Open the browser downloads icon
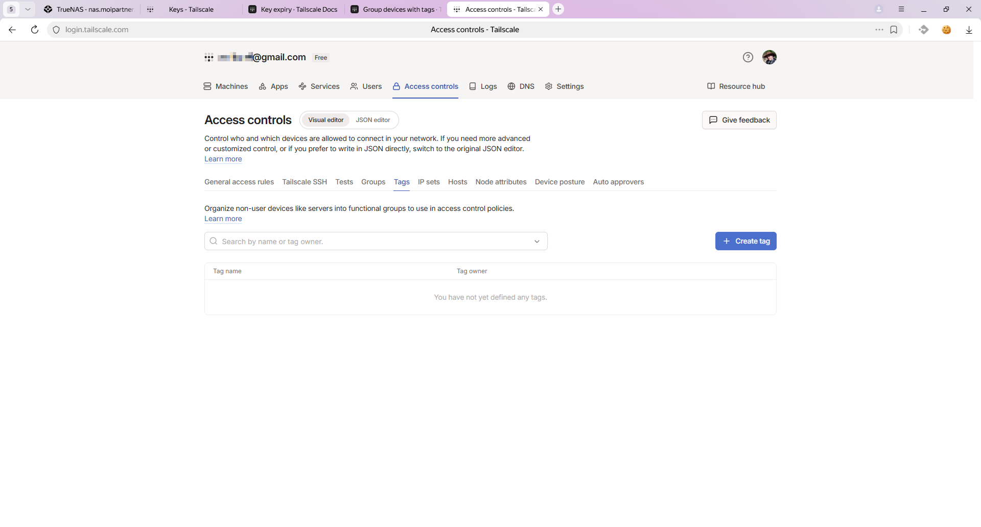Viewport: 981px width, 527px height. click(x=969, y=30)
